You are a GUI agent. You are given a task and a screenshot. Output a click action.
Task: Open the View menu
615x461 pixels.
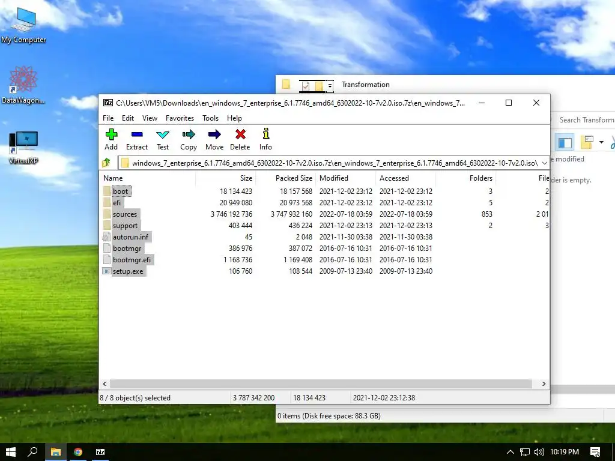150,118
